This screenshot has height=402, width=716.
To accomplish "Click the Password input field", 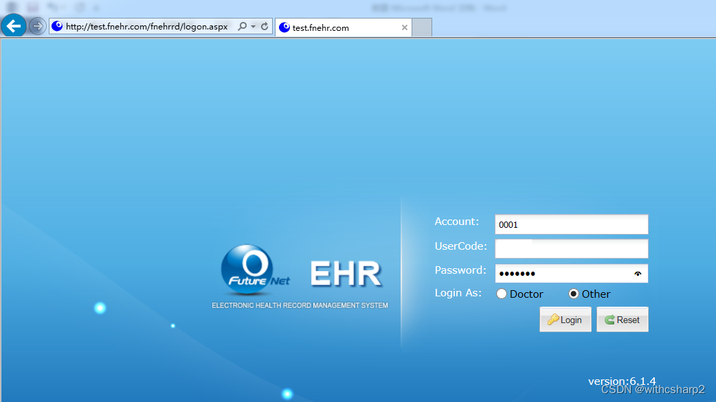I will click(571, 274).
